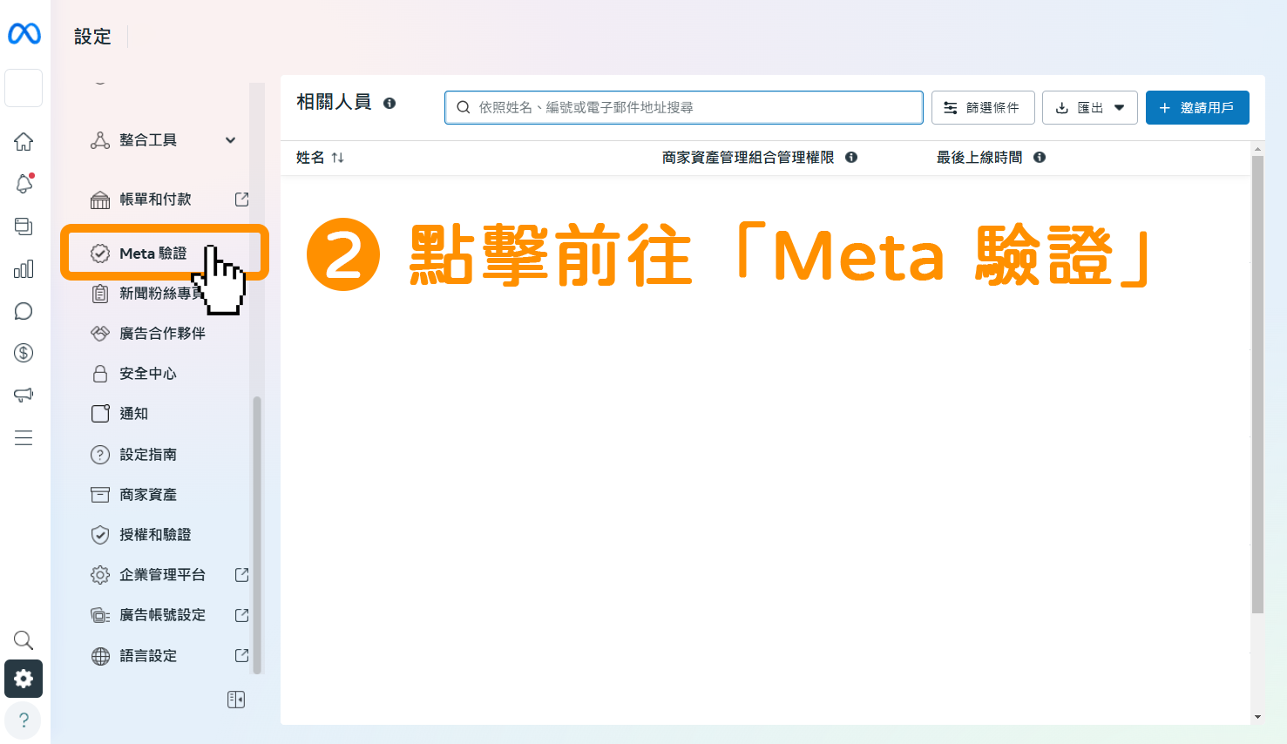Image resolution: width=1287 pixels, height=744 pixels.
Task: Expand the 整合工具 section chevron
Action: (x=231, y=140)
